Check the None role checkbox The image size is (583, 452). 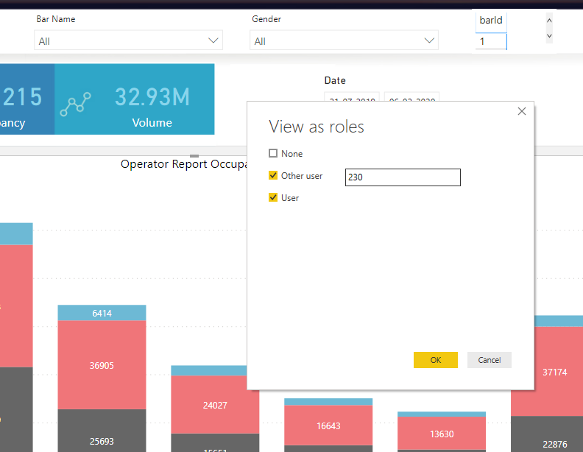(273, 153)
